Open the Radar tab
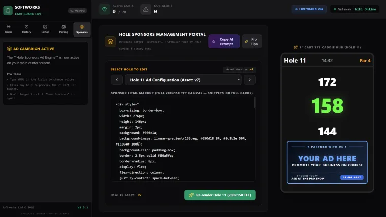This screenshot has height=217, width=386. tap(8, 29)
